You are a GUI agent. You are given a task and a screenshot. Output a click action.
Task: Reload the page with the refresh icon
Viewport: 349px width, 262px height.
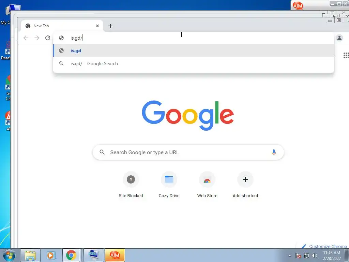48,38
